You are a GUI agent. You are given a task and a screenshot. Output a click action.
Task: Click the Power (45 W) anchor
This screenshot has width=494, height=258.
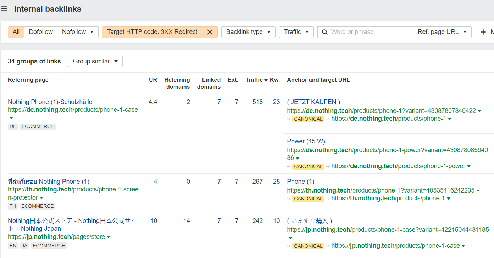(306, 141)
